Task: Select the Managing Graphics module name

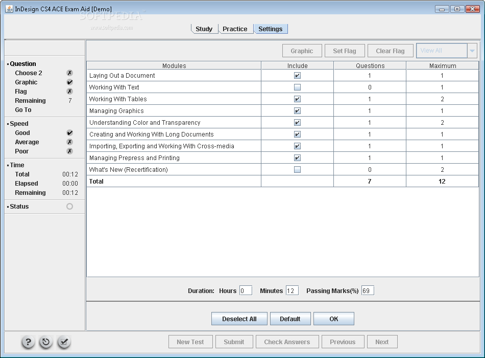Action: pos(116,110)
